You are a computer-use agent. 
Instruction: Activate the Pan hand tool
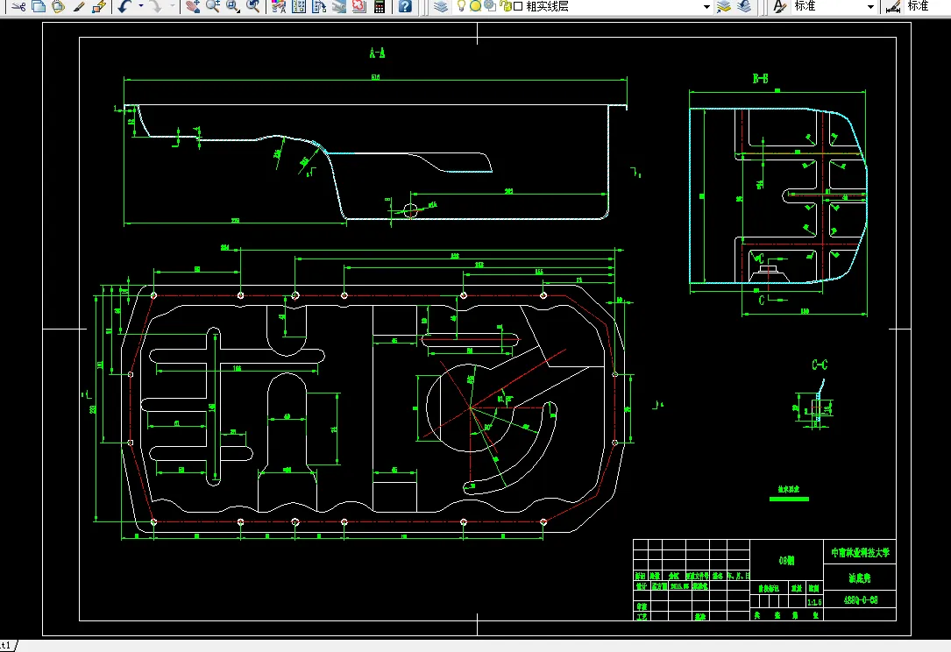[193, 7]
